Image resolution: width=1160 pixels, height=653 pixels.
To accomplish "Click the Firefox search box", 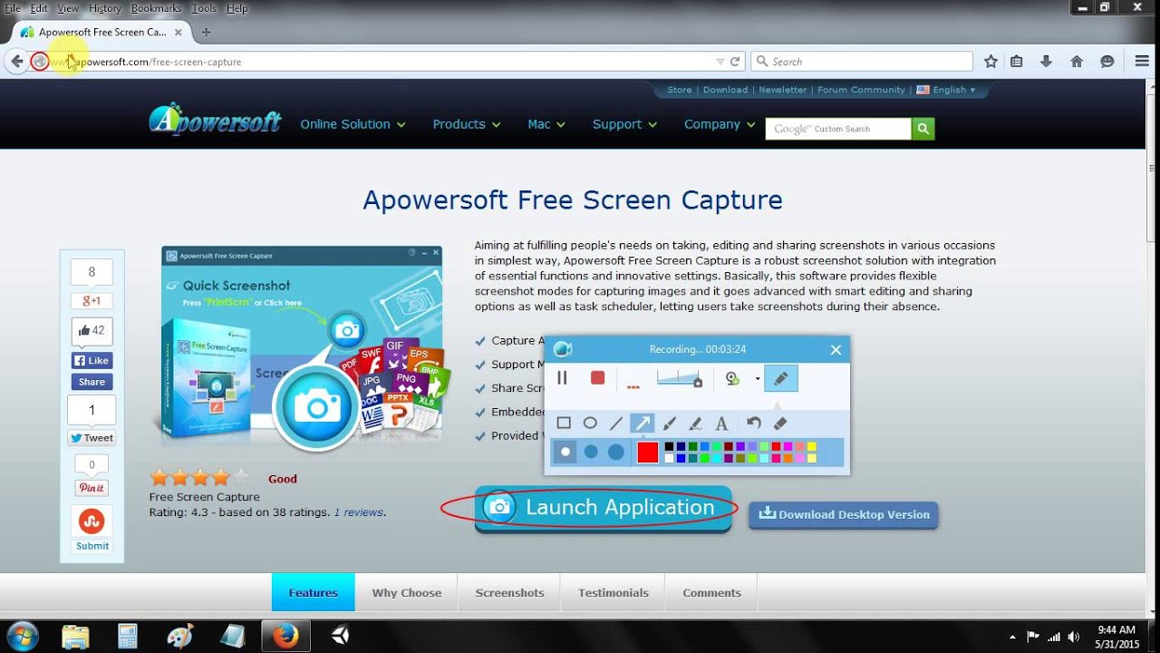I will pyautogui.click(x=862, y=62).
